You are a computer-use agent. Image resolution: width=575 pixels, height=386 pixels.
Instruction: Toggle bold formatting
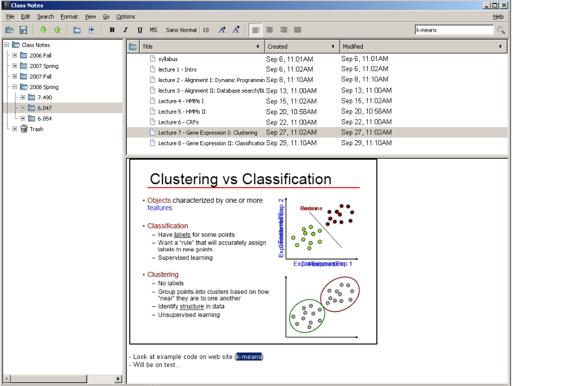point(111,30)
